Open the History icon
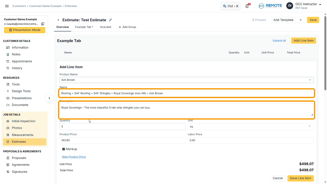The width and height of the screenshot is (327, 184). coord(8,68)
